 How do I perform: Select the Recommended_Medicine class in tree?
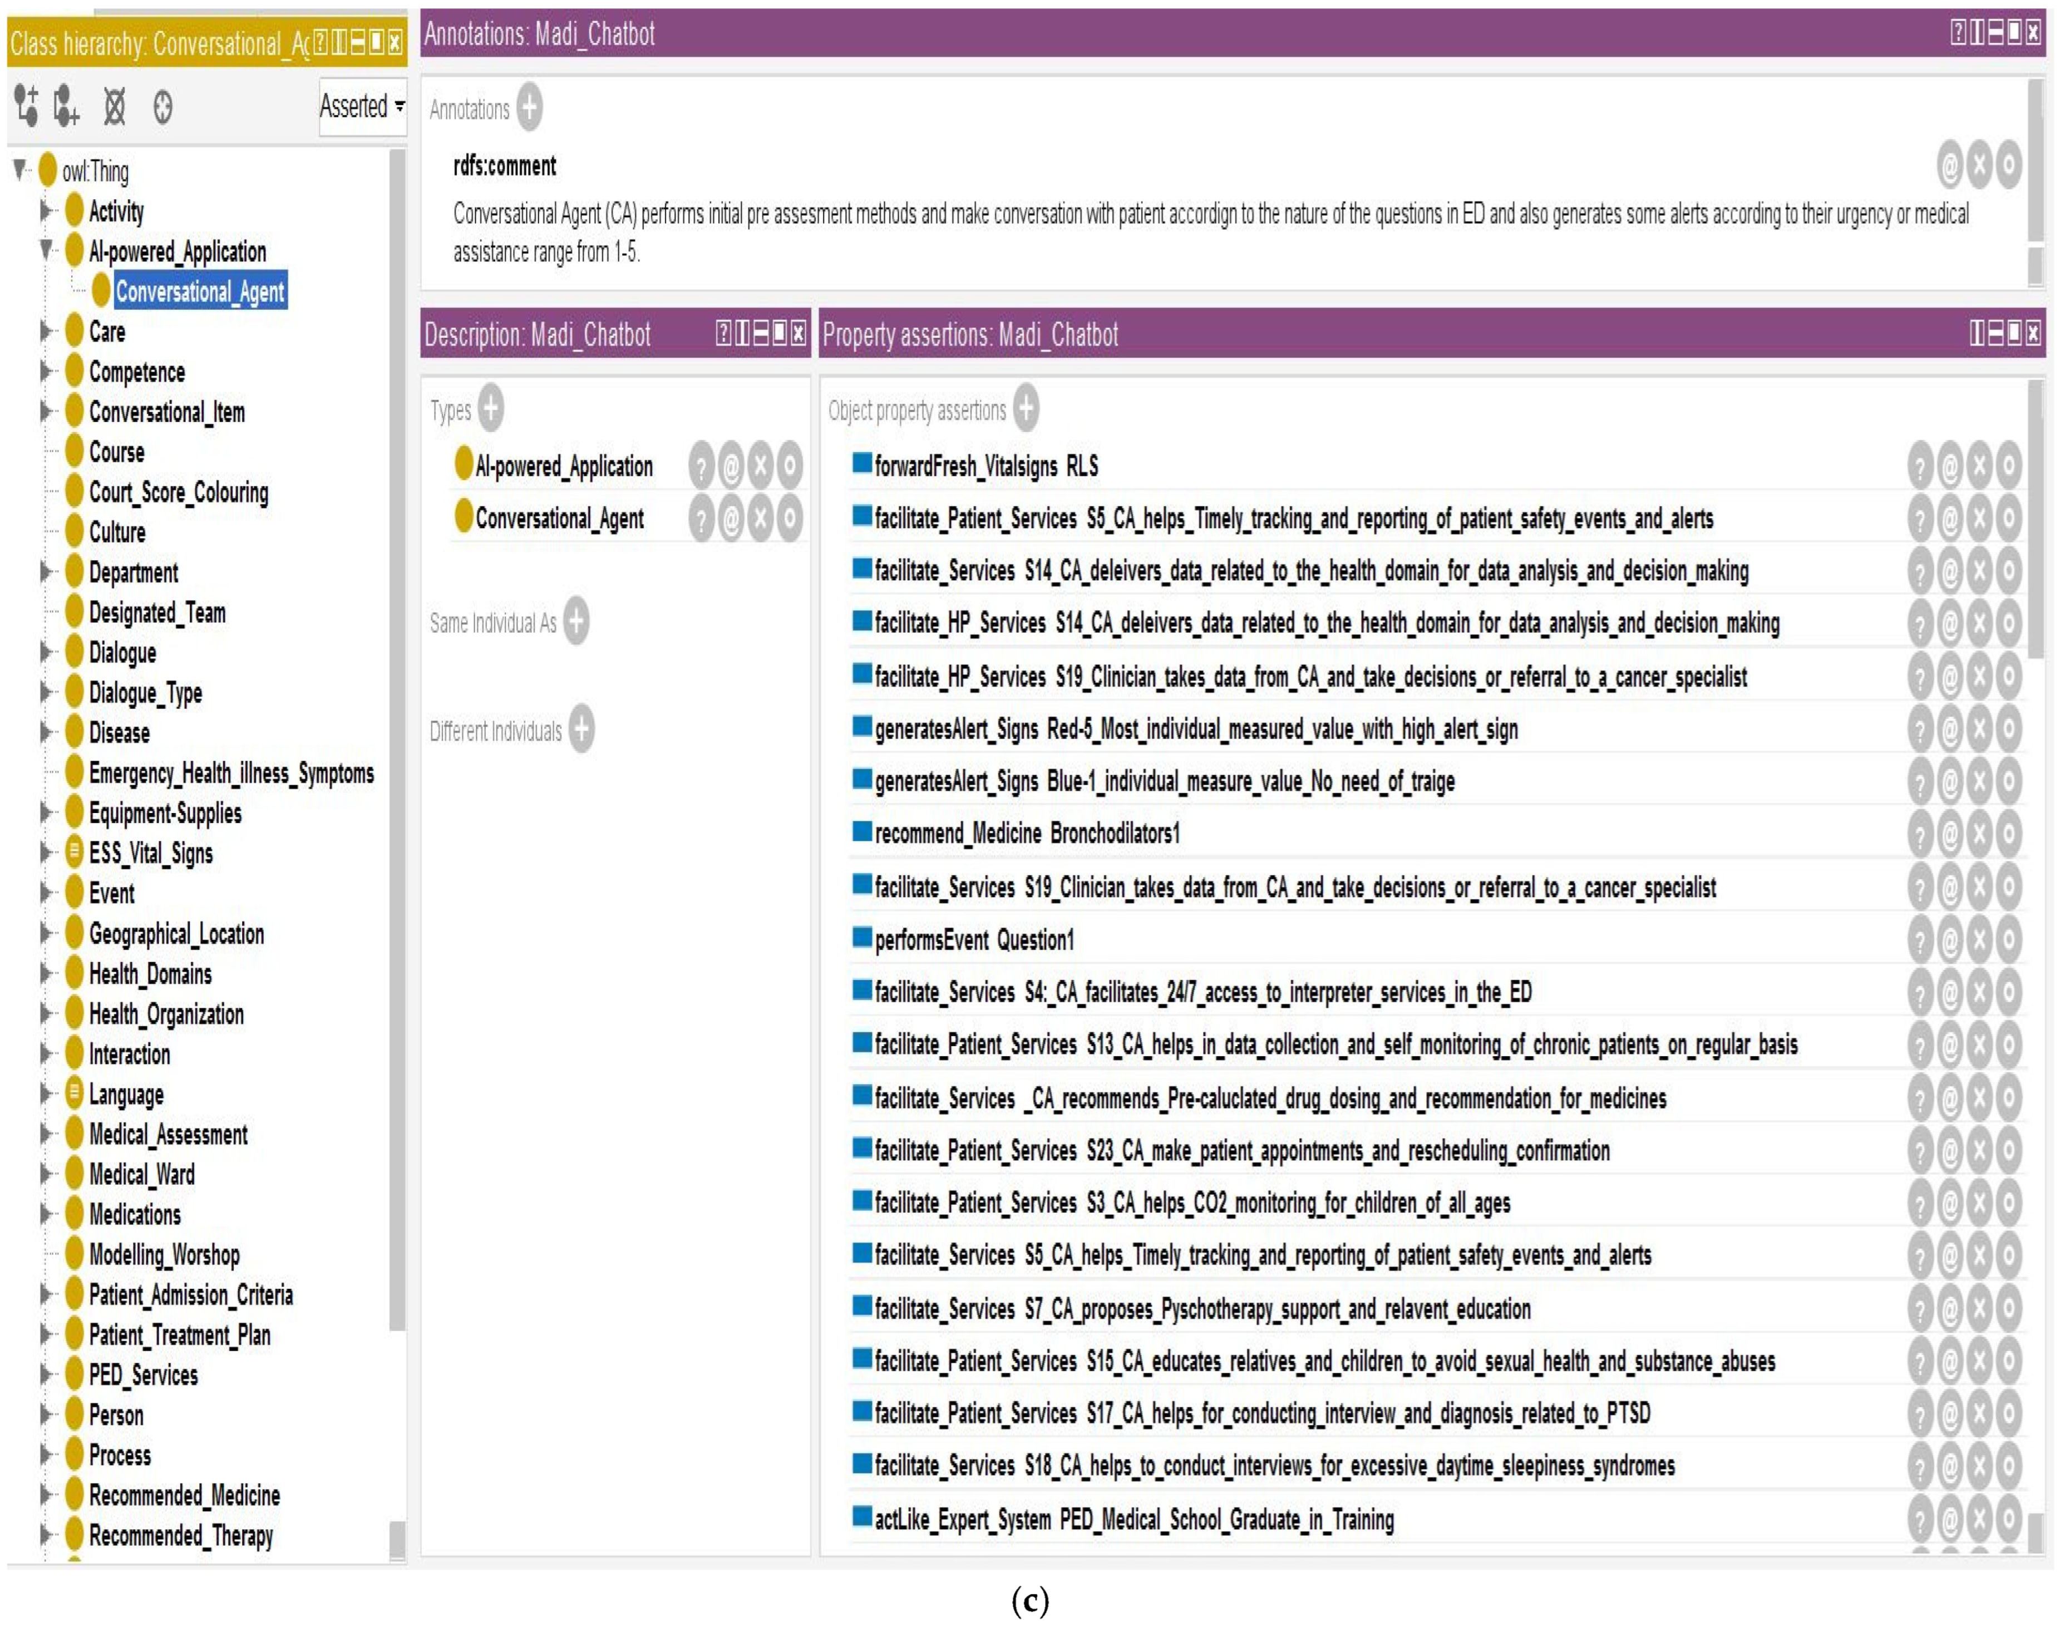click(x=185, y=1495)
